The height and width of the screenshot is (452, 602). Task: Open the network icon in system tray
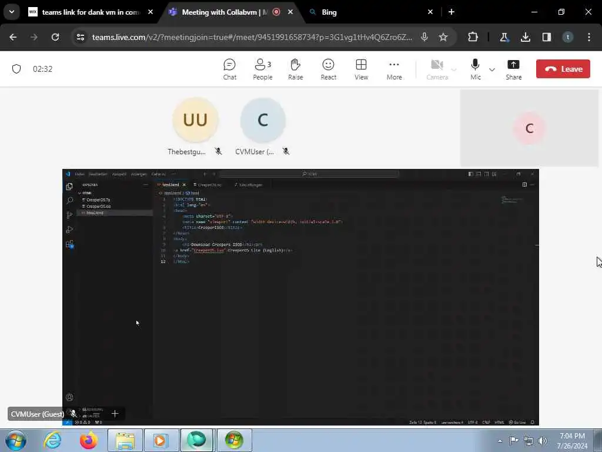click(x=529, y=441)
